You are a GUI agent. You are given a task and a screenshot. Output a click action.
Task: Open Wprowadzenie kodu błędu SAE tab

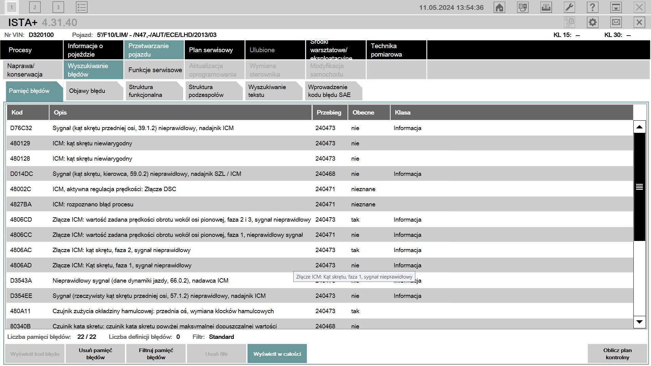(334, 91)
